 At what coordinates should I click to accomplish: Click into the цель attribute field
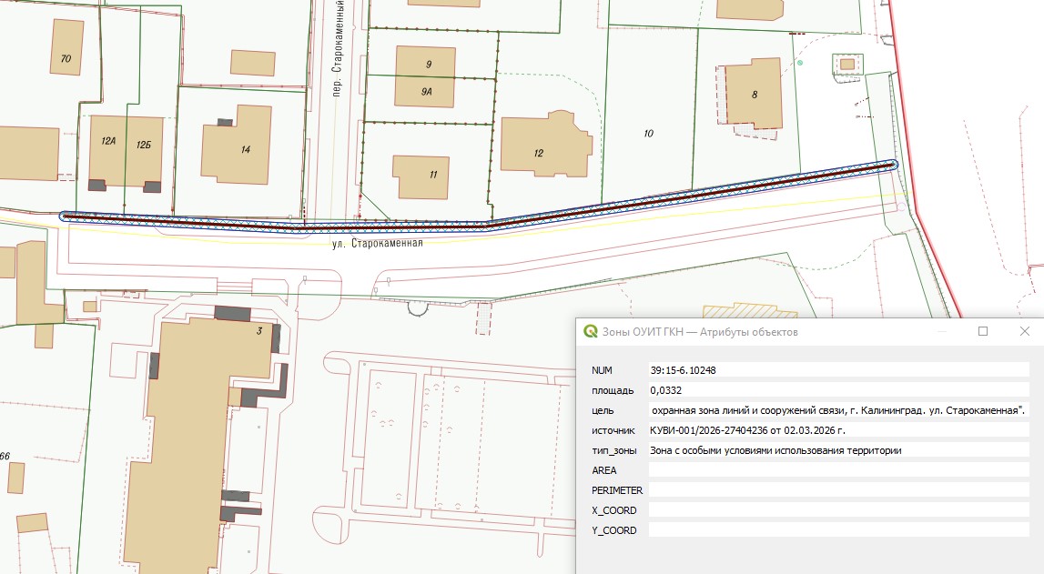(834, 410)
